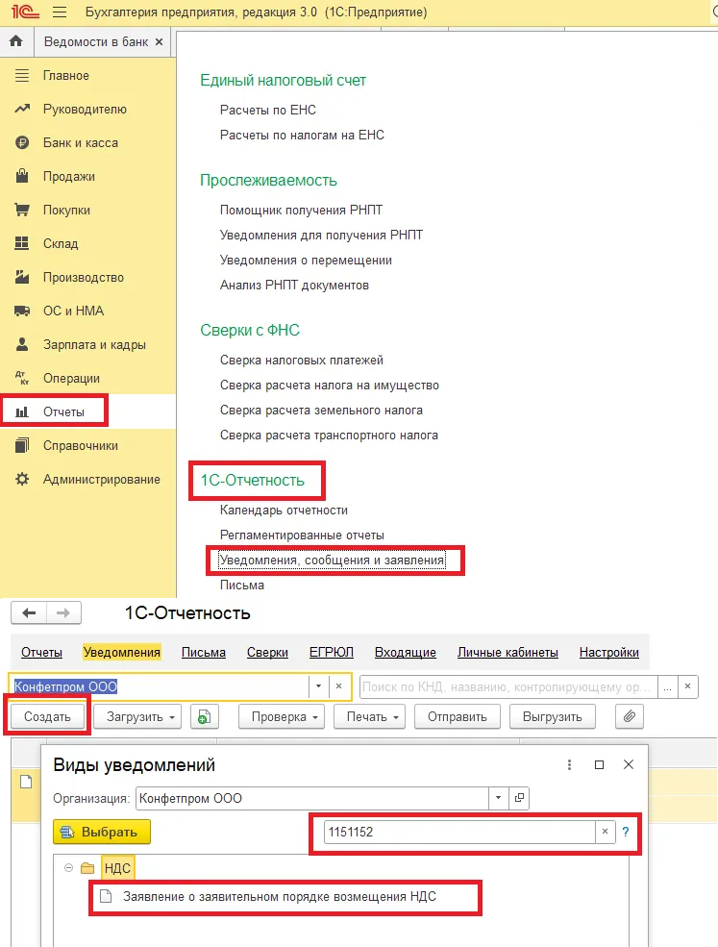Click the Зарплата и кадры person icon

[22, 344]
